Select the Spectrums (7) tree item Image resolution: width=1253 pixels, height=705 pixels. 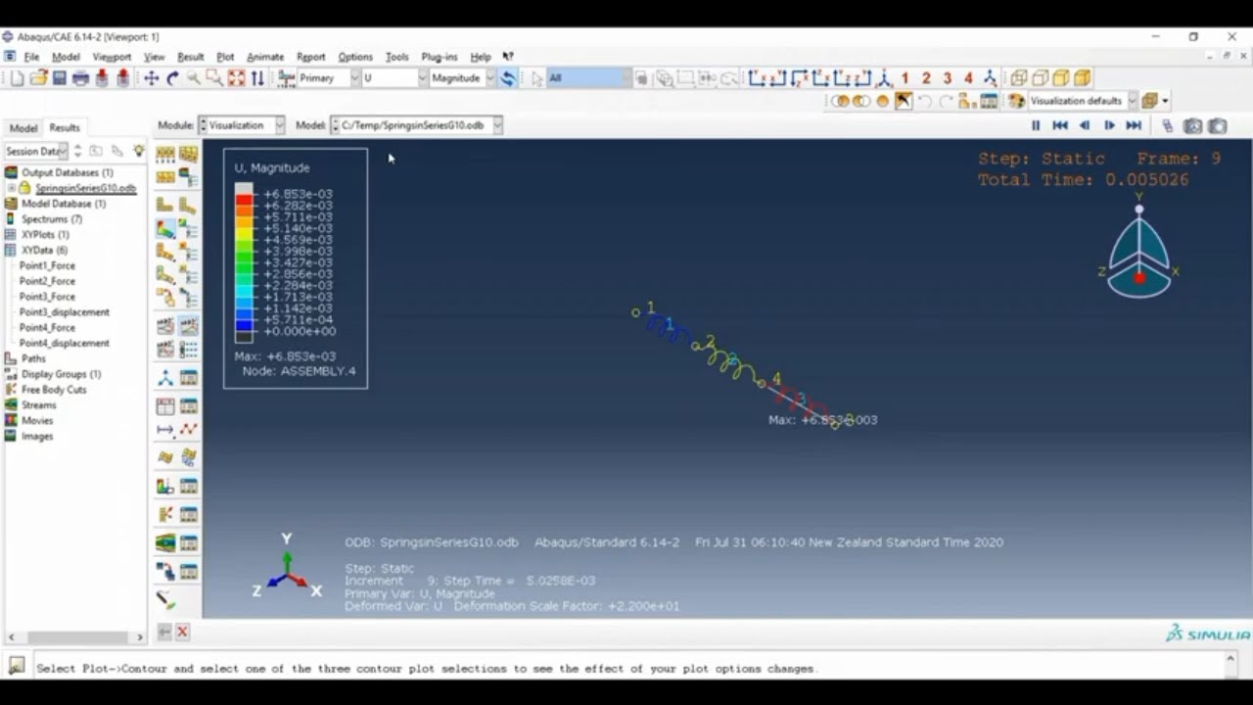(x=52, y=219)
